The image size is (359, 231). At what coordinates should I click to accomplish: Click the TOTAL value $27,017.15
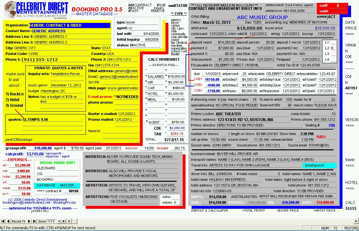coord(174,140)
